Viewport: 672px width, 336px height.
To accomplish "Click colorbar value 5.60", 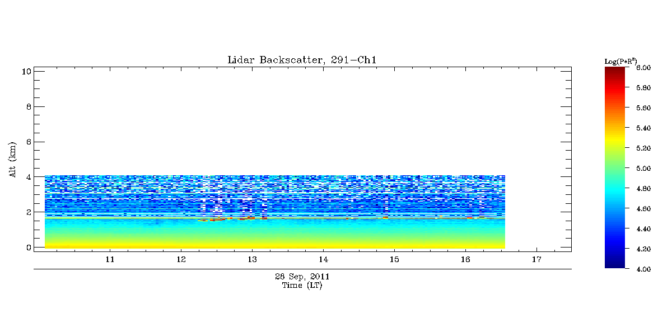I will [x=643, y=108].
